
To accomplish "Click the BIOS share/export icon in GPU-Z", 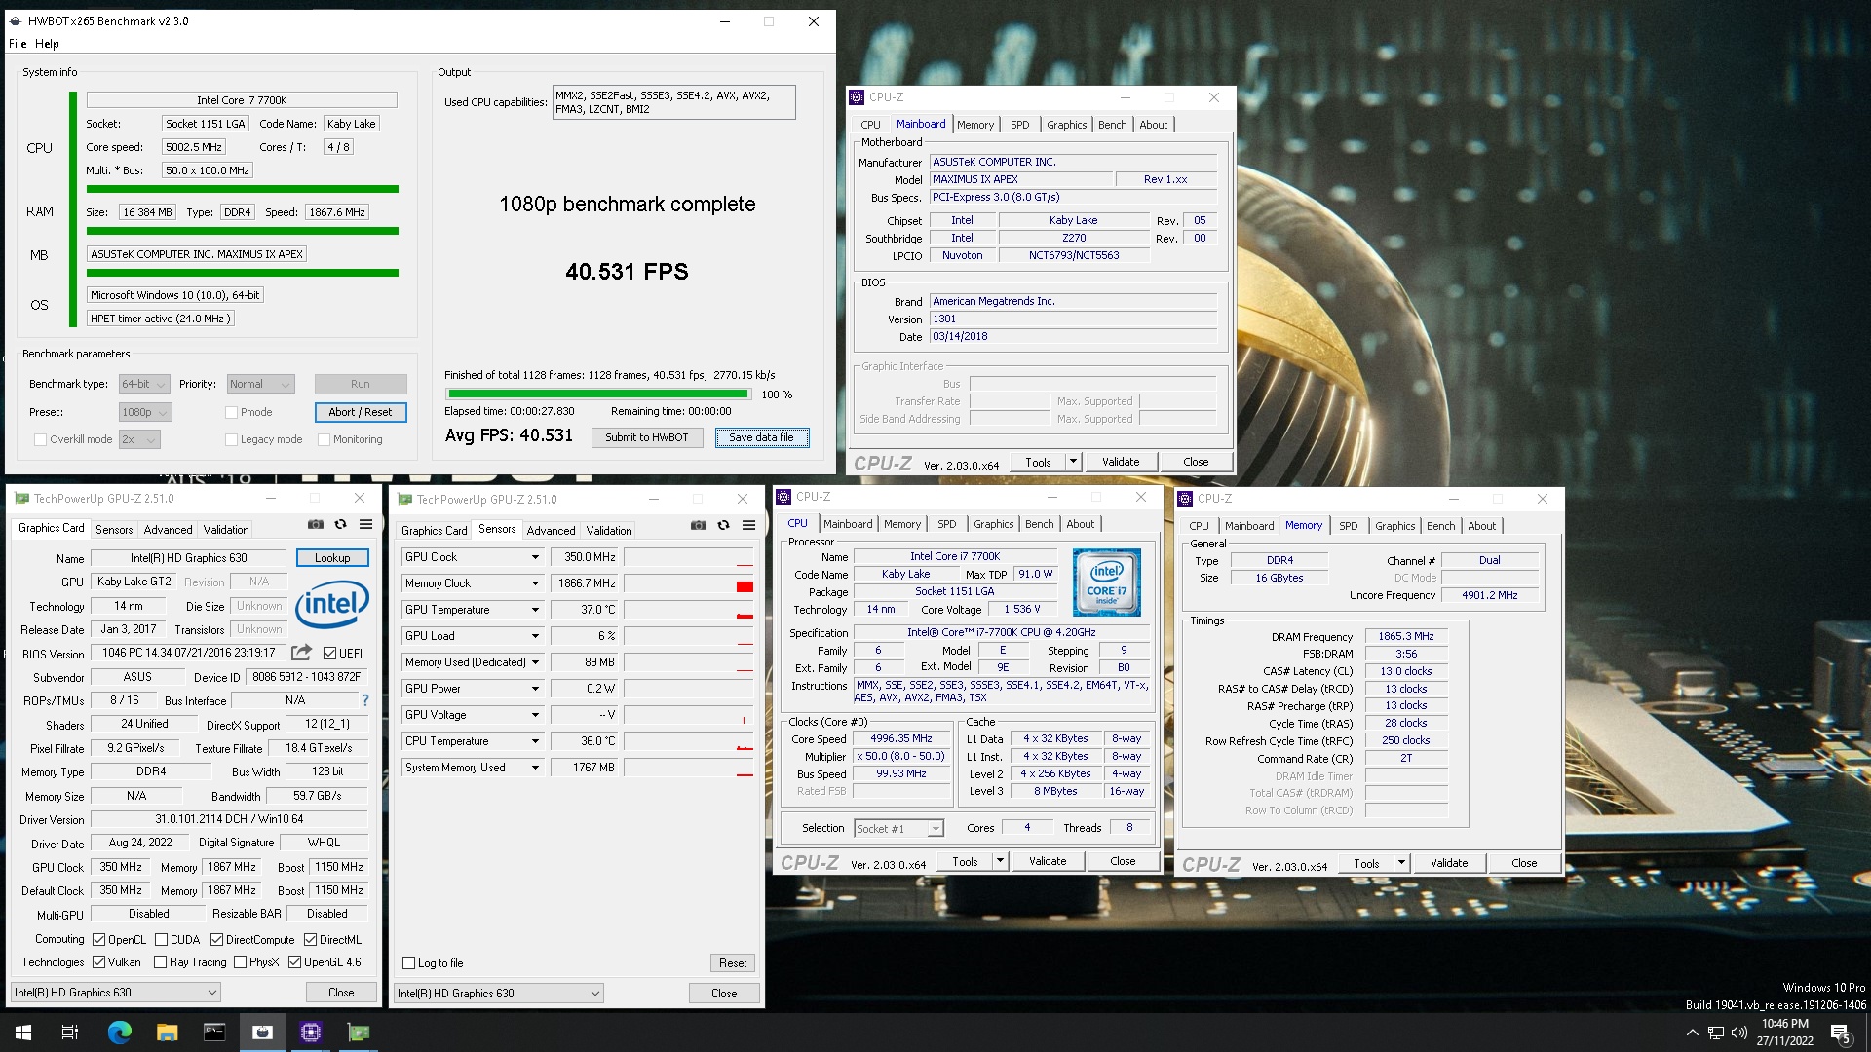I will (x=301, y=653).
